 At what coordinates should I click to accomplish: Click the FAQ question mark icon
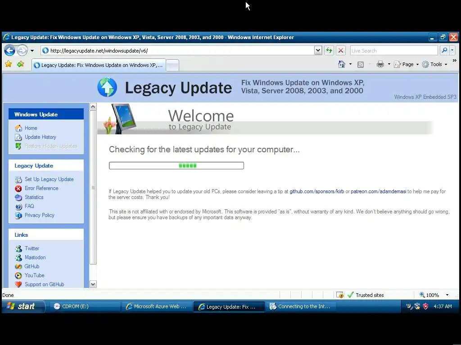tap(18, 207)
